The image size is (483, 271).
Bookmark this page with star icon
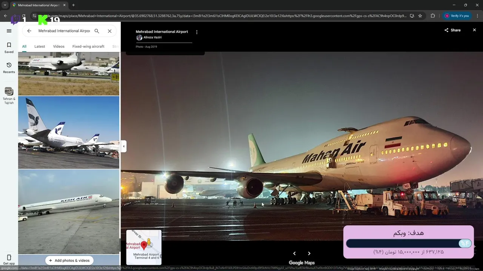[x=420, y=16]
